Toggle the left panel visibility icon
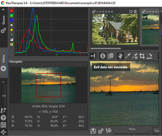 (93, 56)
